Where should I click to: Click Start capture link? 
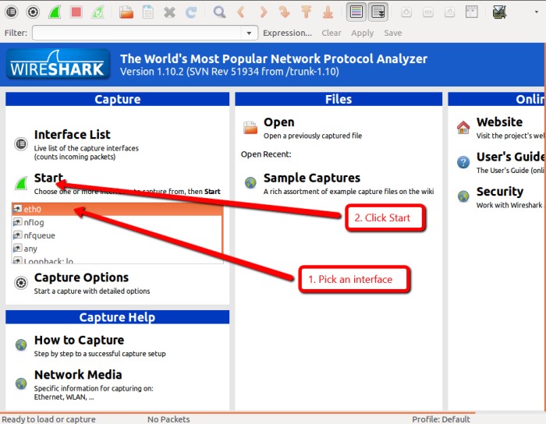point(48,178)
